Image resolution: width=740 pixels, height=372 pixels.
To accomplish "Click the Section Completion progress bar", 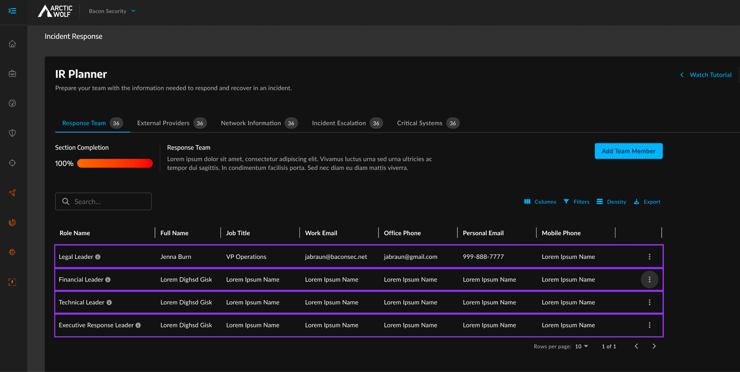I will point(115,163).
